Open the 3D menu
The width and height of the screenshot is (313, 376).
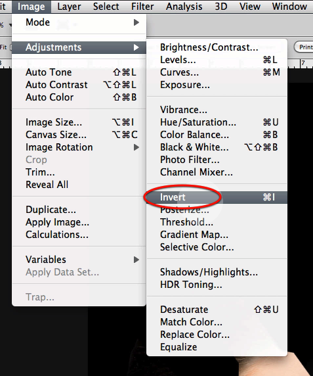(221, 7)
